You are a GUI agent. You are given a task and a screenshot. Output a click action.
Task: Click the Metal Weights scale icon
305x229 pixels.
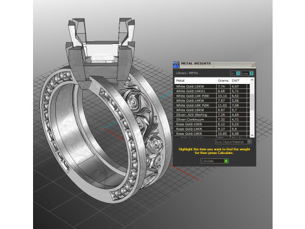tap(176, 64)
